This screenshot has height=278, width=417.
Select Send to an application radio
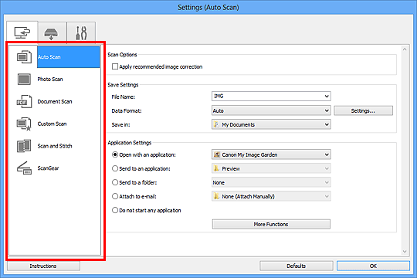pos(115,168)
